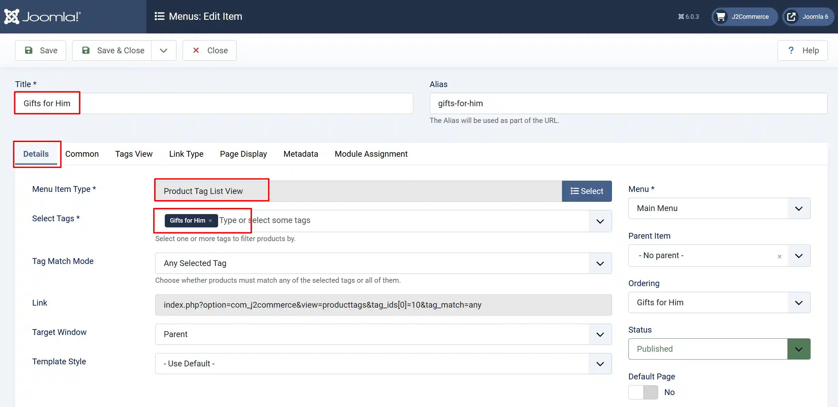Click the Menus: Edit Item page title
Image resolution: width=838 pixels, height=407 pixels.
click(x=205, y=16)
